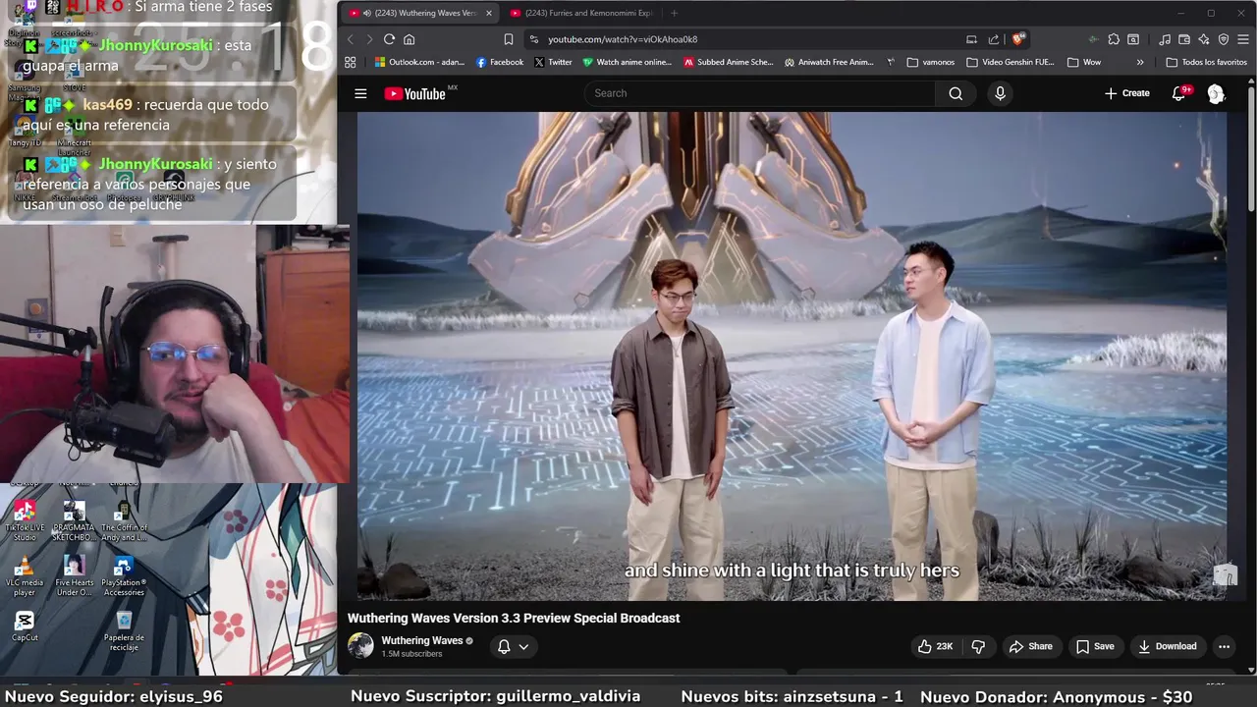Open Twitter bookmark

pos(553,62)
